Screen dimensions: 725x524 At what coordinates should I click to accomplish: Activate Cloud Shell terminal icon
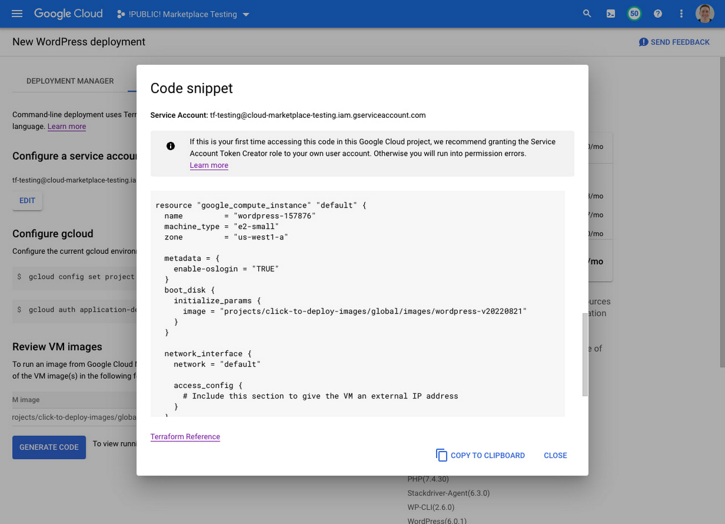[611, 13]
